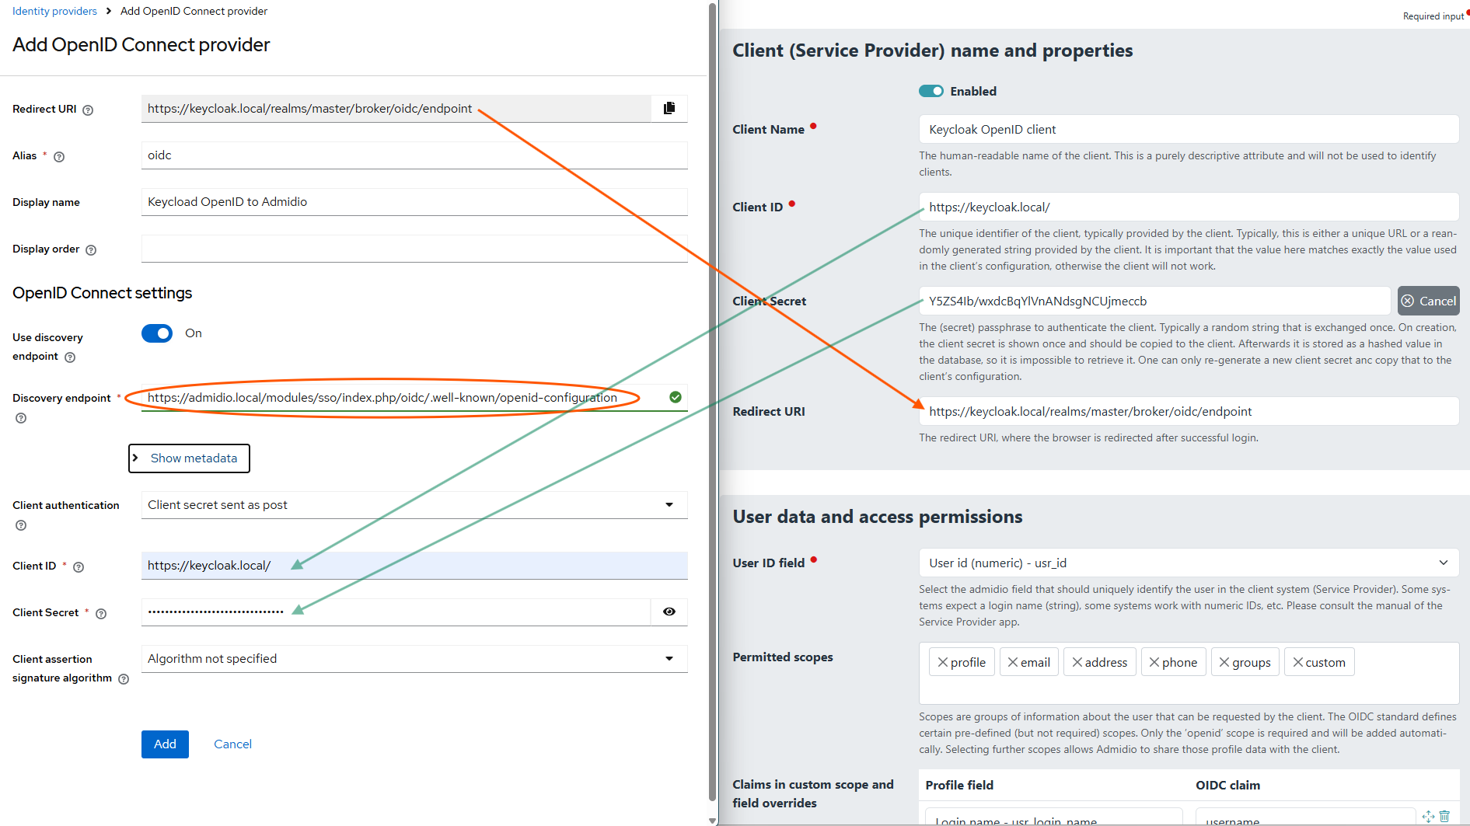Disable the client Enabled switch
This screenshot has width=1470, height=826.
click(931, 91)
